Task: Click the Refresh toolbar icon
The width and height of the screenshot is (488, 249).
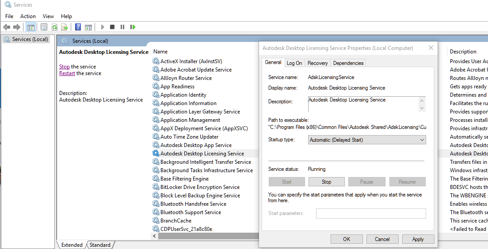Action: (54, 27)
